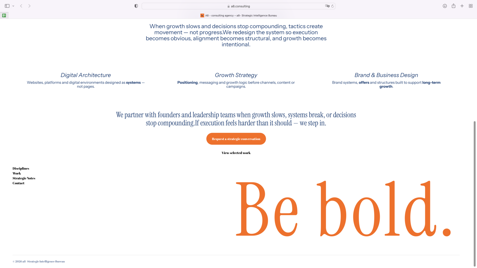The image size is (477, 268).
Task: Go back with the back arrow
Action: (x=21, y=6)
